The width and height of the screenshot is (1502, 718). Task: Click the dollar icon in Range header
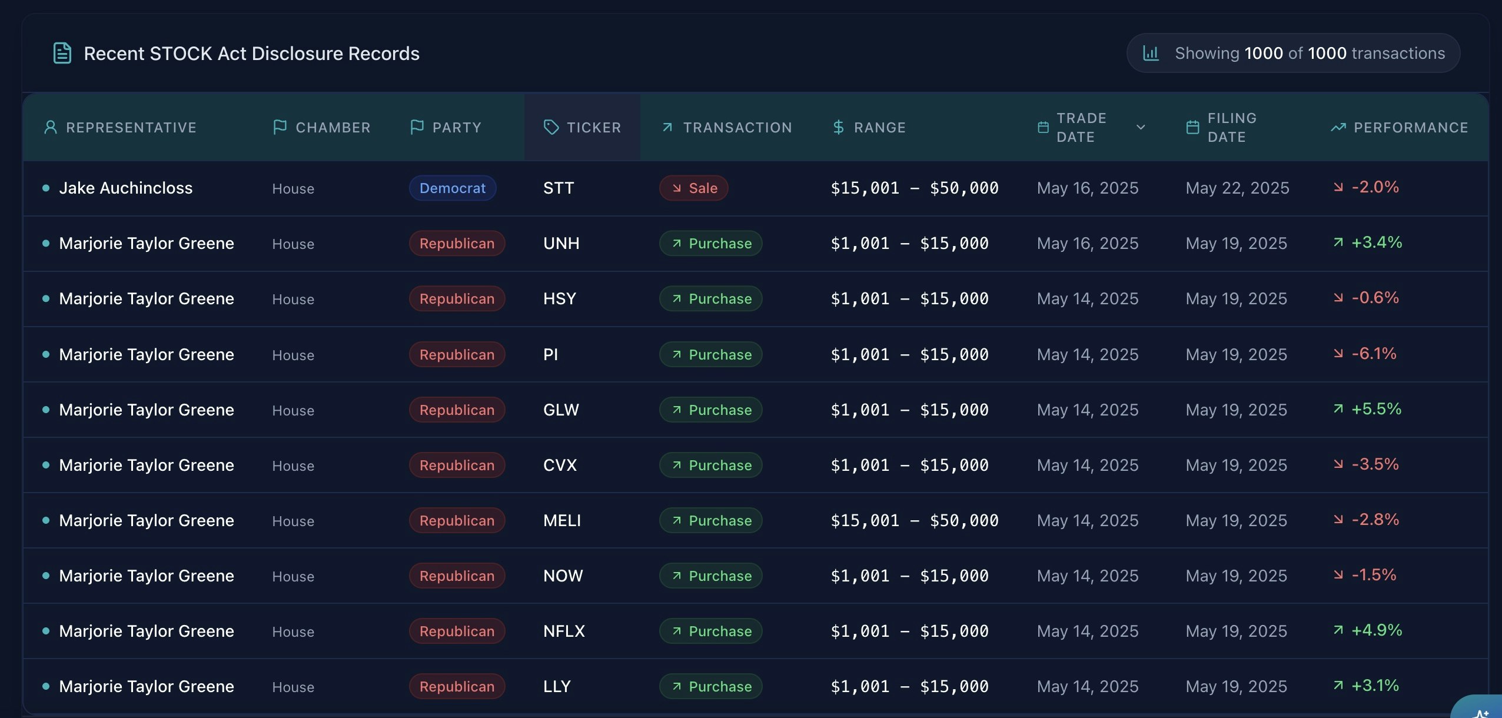[839, 127]
